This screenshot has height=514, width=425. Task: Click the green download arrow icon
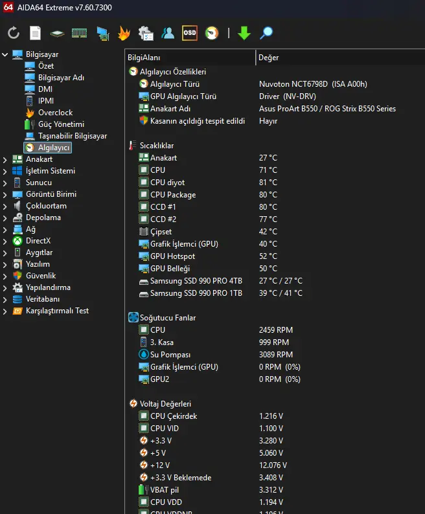pyautogui.click(x=244, y=33)
